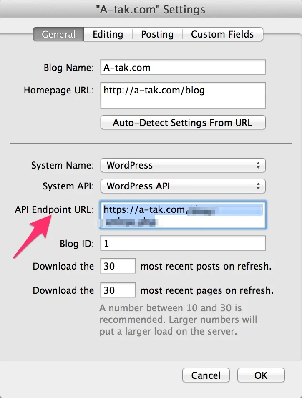Click the "A-tak.com" Settings window title

pos(151,10)
